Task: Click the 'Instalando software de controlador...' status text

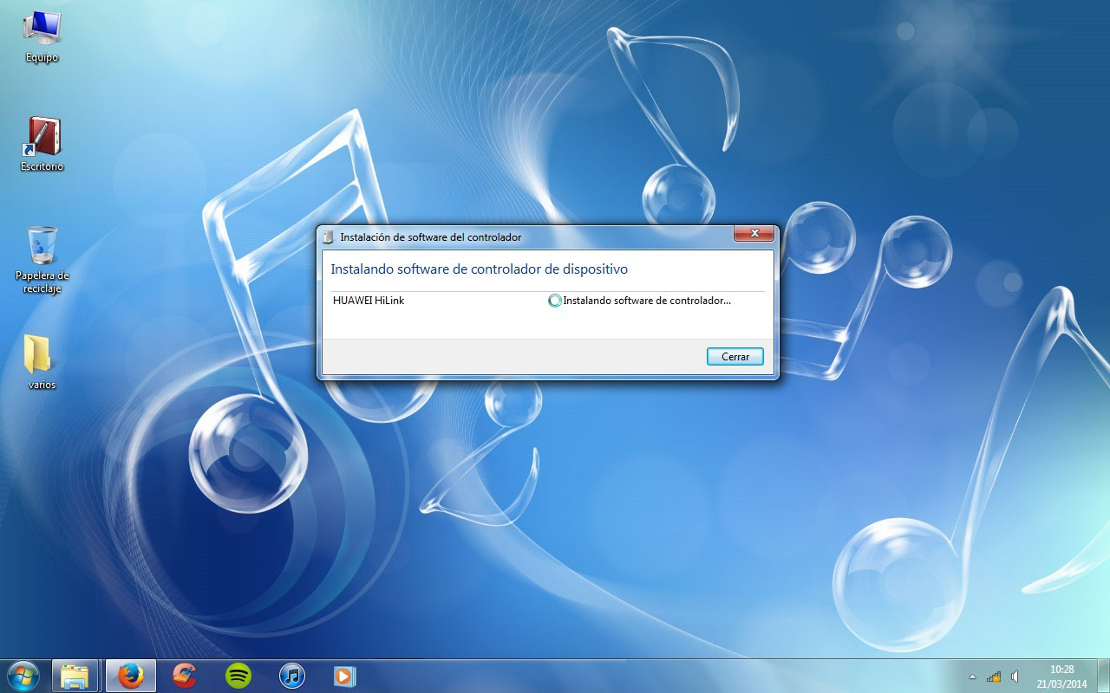Action: [x=647, y=301]
